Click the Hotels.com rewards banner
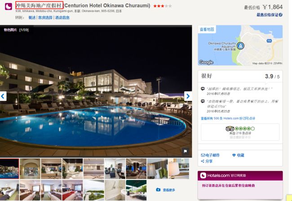The image size is (292, 201). (x=240, y=175)
